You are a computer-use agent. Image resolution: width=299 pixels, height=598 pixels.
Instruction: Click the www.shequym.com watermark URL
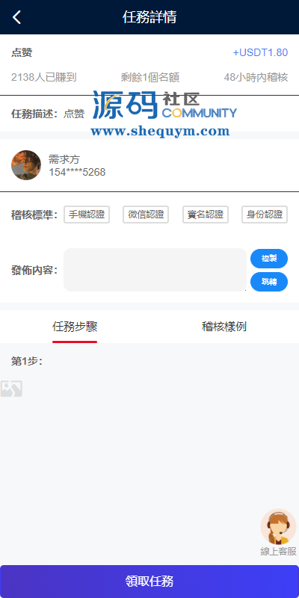[x=160, y=132]
